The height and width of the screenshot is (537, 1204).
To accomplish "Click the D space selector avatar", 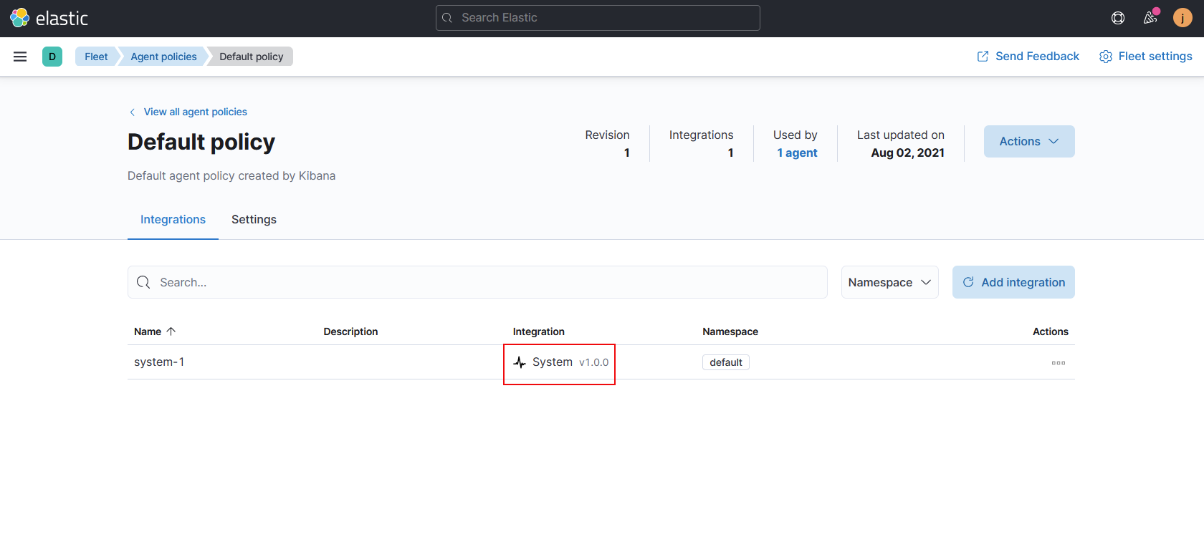I will (52, 57).
